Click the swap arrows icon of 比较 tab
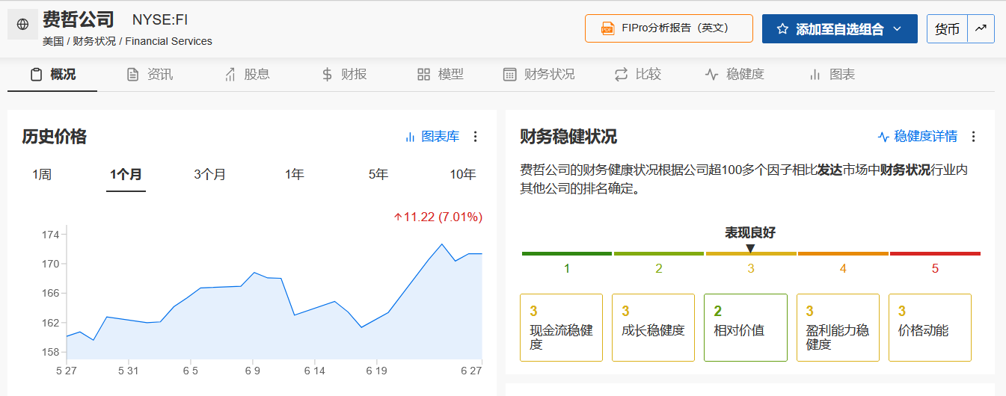The height and width of the screenshot is (396, 1006). (621, 75)
